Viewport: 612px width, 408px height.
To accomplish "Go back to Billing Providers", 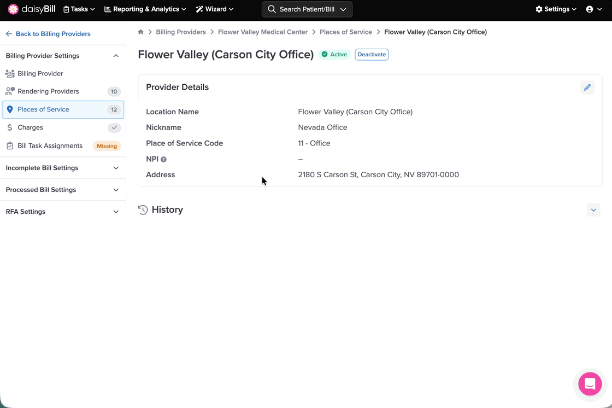I will (x=48, y=34).
